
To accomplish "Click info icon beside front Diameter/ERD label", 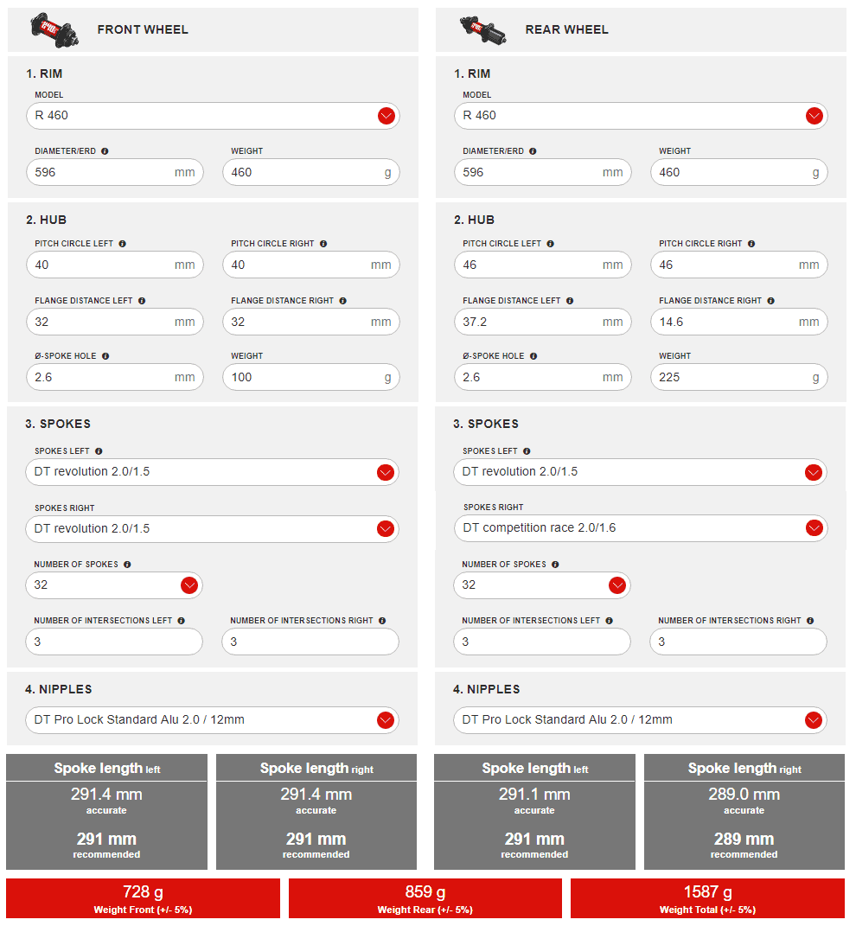I will [105, 151].
